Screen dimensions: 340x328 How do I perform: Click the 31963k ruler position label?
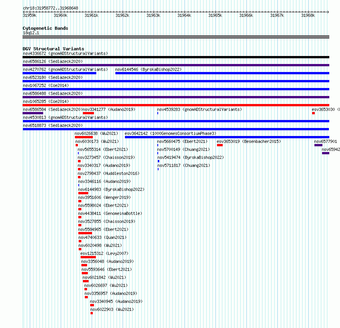(153, 15)
